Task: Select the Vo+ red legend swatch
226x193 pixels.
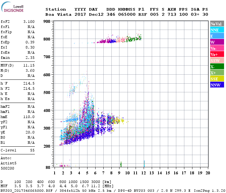Action: (217, 54)
